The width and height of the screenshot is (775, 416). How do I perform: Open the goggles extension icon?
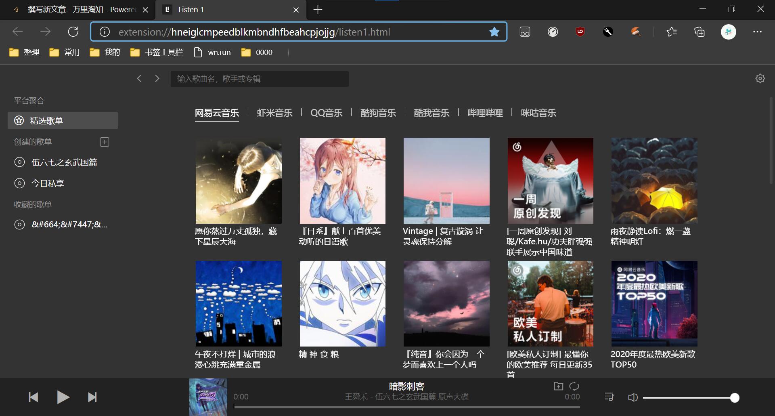pyautogui.click(x=525, y=32)
